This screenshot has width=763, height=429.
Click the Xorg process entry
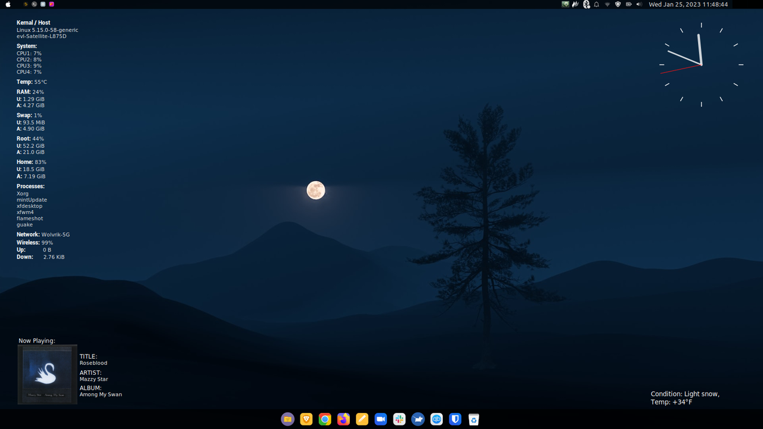click(x=23, y=194)
